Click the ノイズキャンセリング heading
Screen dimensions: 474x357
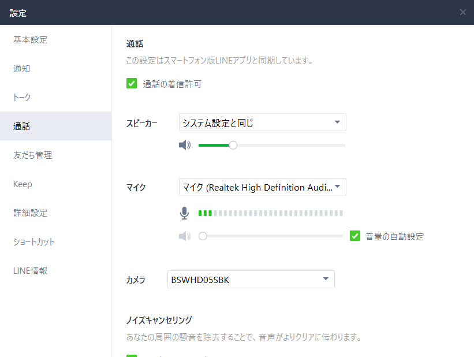pyautogui.click(x=159, y=320)
